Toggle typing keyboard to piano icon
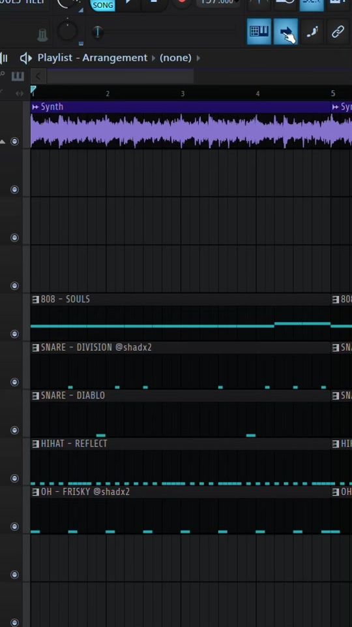 (259, 31)
